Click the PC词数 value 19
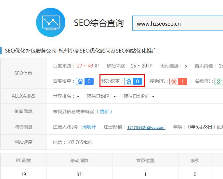 pos(23,174)
